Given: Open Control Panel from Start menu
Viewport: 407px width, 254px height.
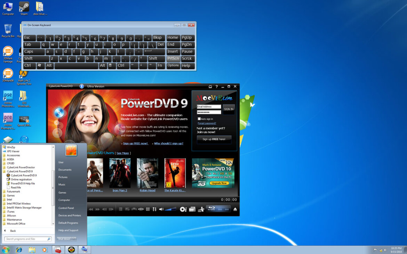Looking at the screenshot, I should click(66, 208).
